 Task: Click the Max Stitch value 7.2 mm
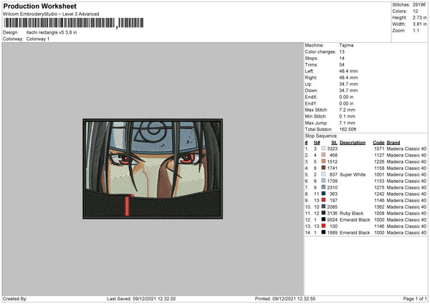pyautogui.click(x=347, y=110)
